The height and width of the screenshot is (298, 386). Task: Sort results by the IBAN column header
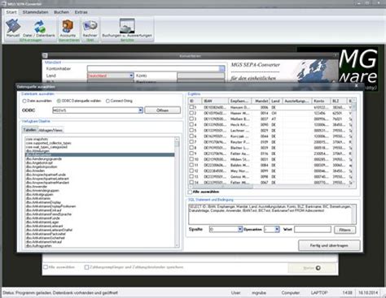click(x=215, y=101)
